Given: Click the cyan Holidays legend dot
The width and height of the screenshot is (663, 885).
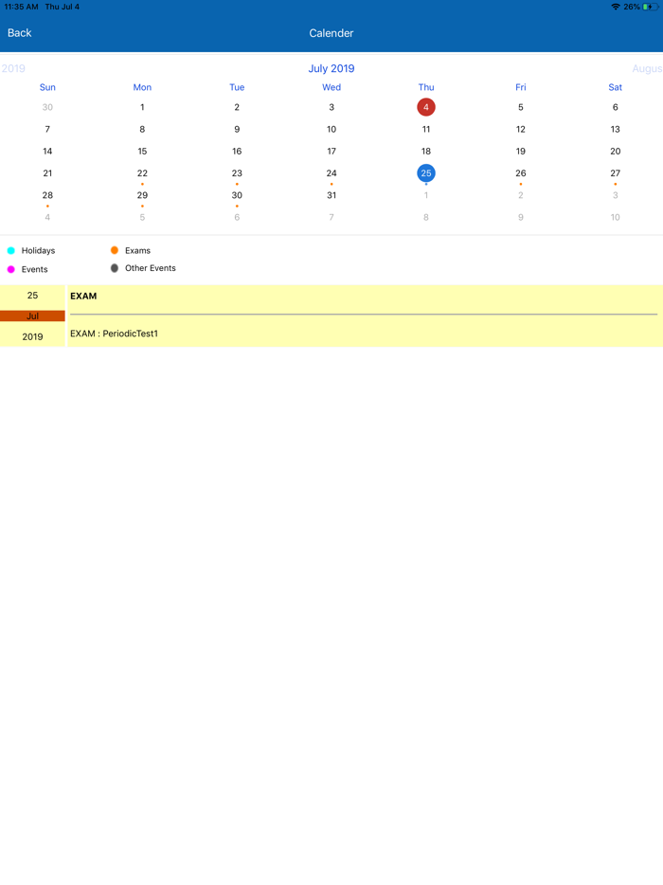Looking at the screenshot, I should (10, 250).
